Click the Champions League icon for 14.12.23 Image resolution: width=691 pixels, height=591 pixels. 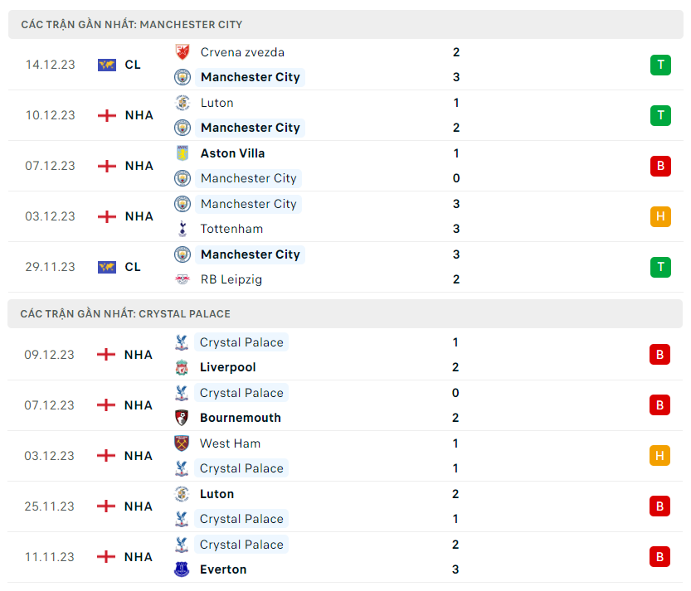(x=107, y=65)
